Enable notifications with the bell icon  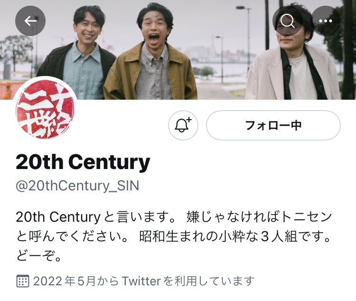tap(183, 125)
